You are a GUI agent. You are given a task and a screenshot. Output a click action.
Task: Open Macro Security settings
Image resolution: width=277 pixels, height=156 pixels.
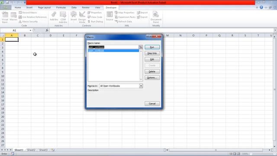(28, 22)
